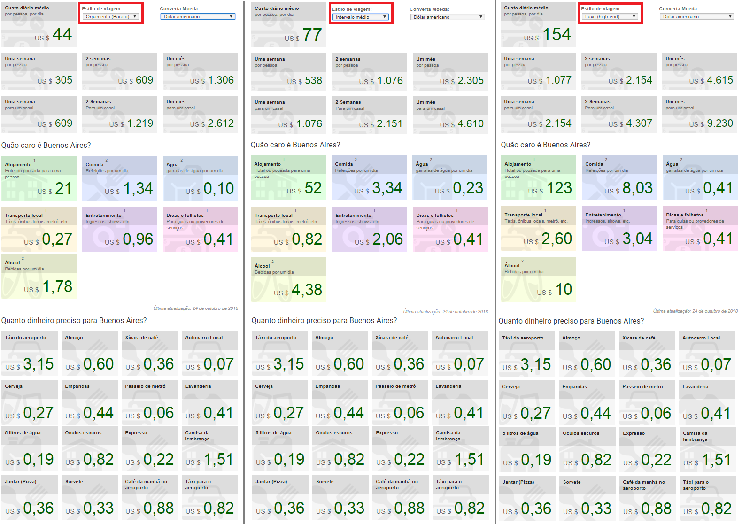742x524 pixels.
Task: Click Transporte local tile showing US$ 0,82
Action: (x=288, y=229)
